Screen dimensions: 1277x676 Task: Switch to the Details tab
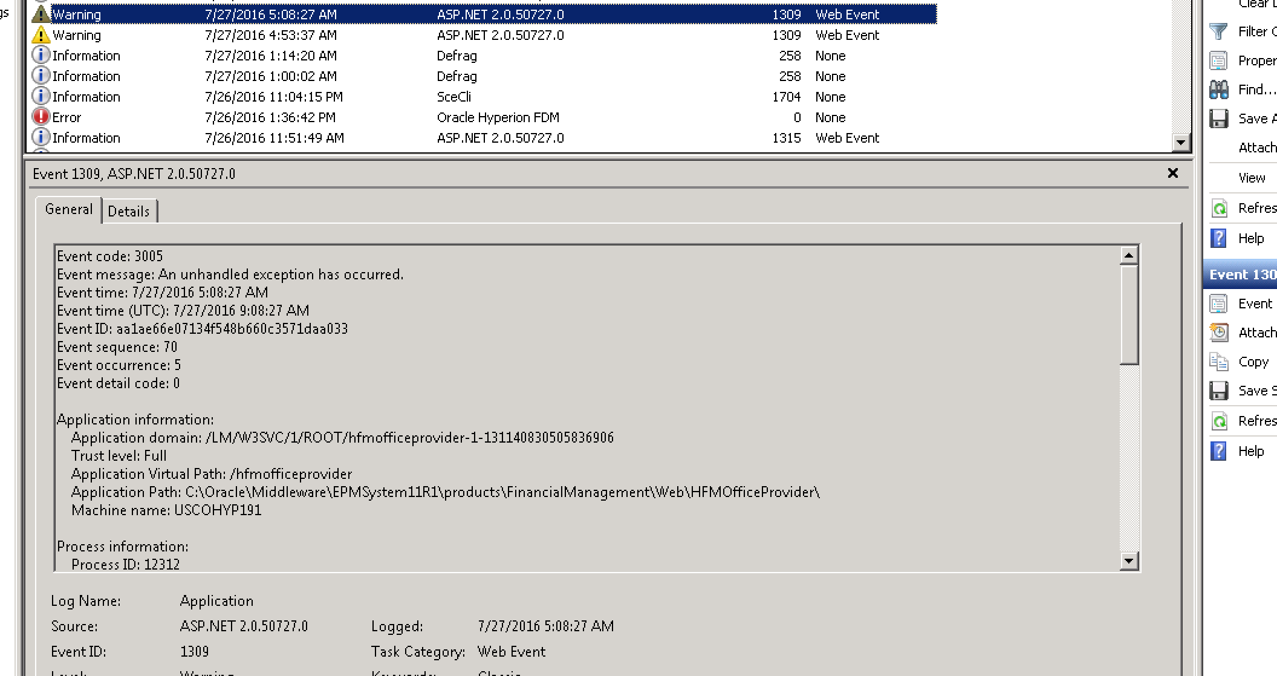[129, 211]
